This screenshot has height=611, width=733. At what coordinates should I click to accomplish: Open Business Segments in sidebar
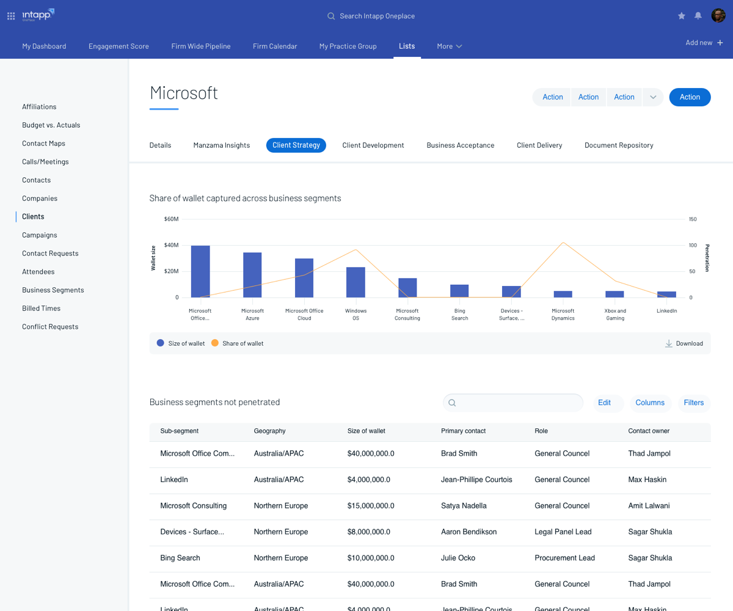coord(53,290)
